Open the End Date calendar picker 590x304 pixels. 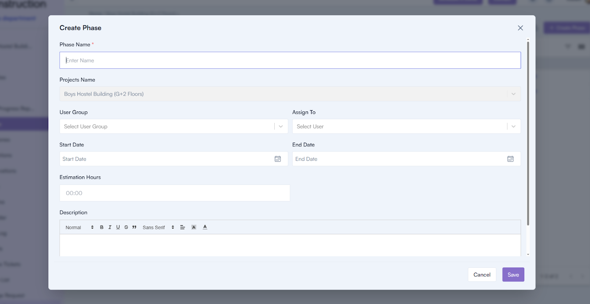coord(510,159)
